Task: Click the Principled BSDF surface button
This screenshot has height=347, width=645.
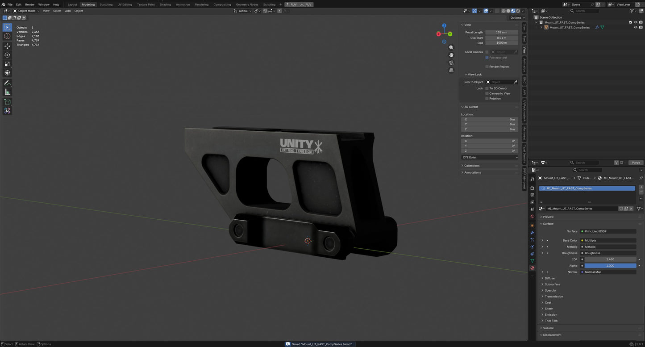Action: click(x=608, y=231)
